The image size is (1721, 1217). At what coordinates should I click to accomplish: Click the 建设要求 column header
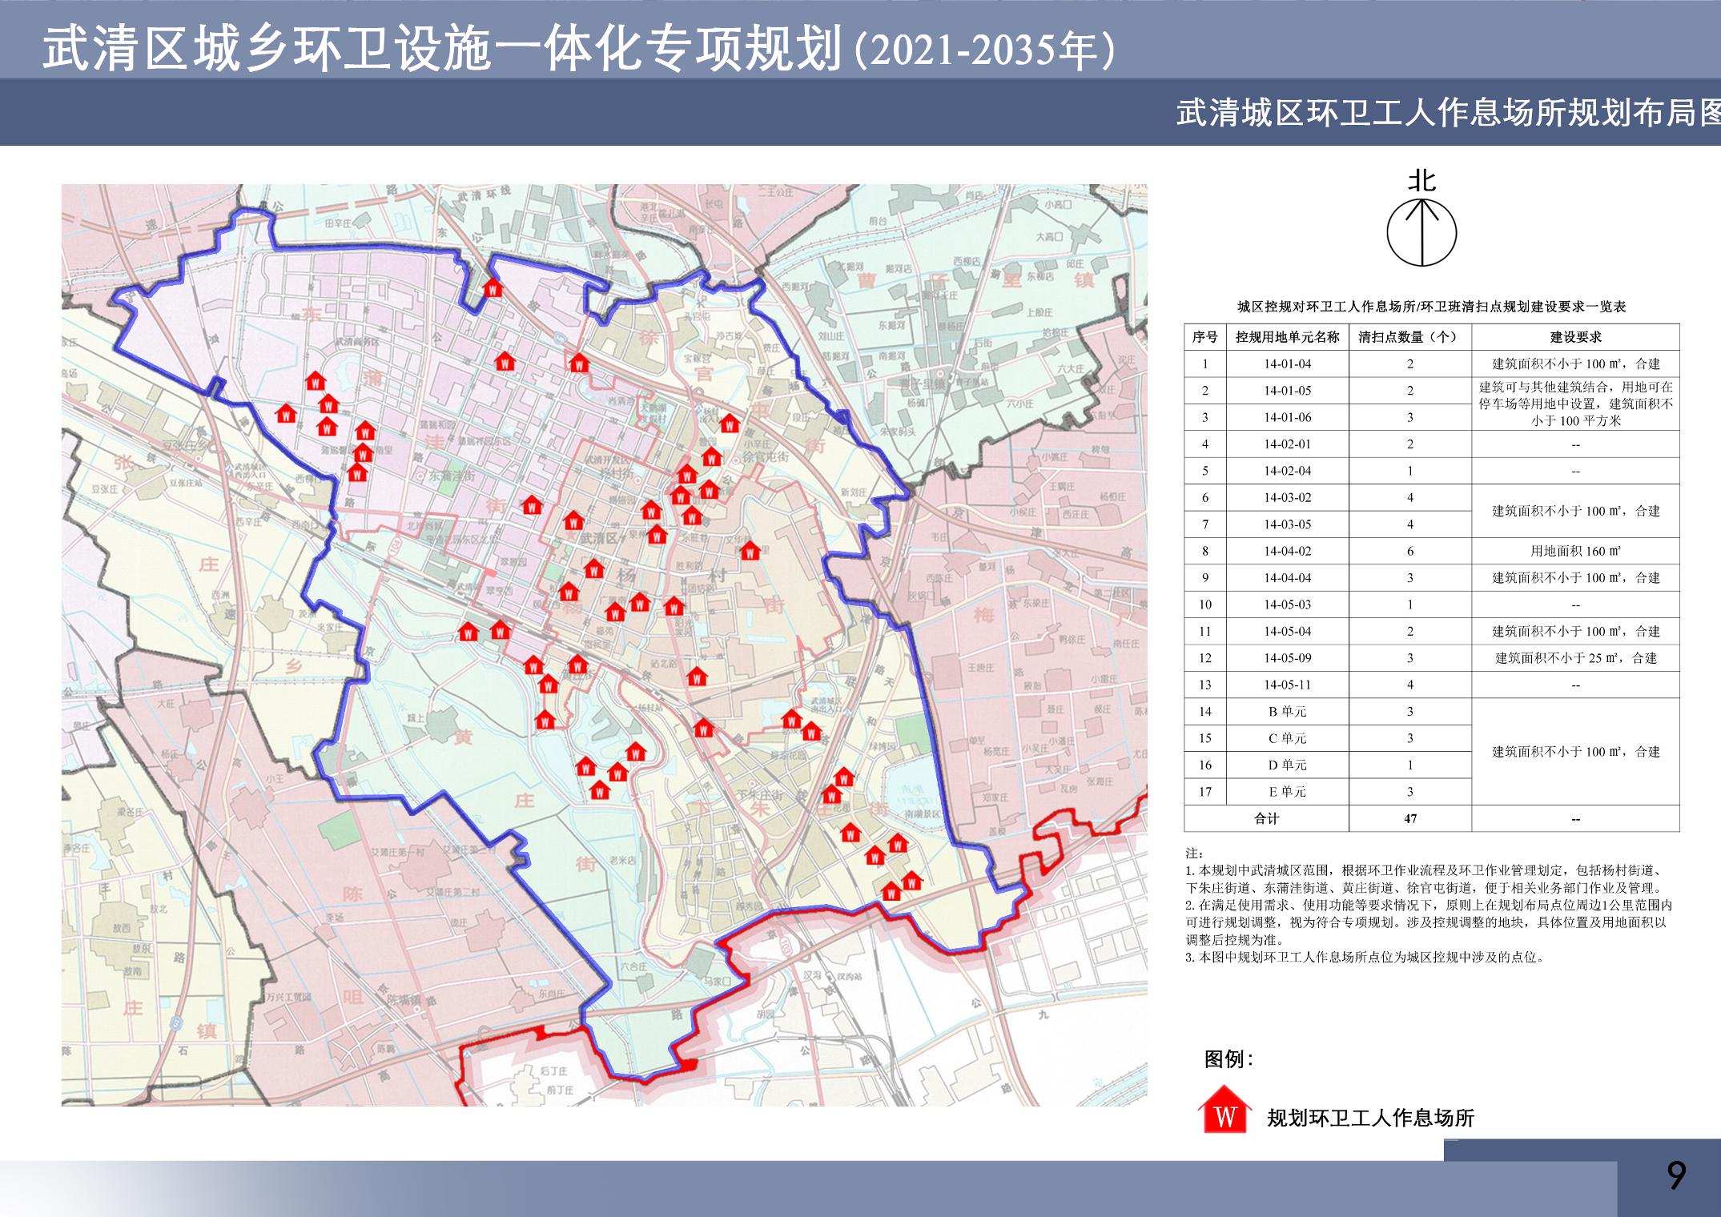coord(1574,337)
